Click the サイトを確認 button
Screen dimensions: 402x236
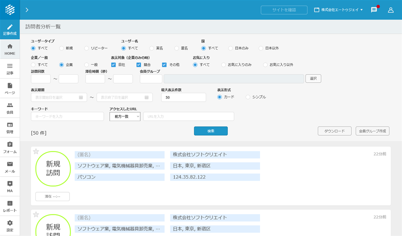[x=284, y=10]
